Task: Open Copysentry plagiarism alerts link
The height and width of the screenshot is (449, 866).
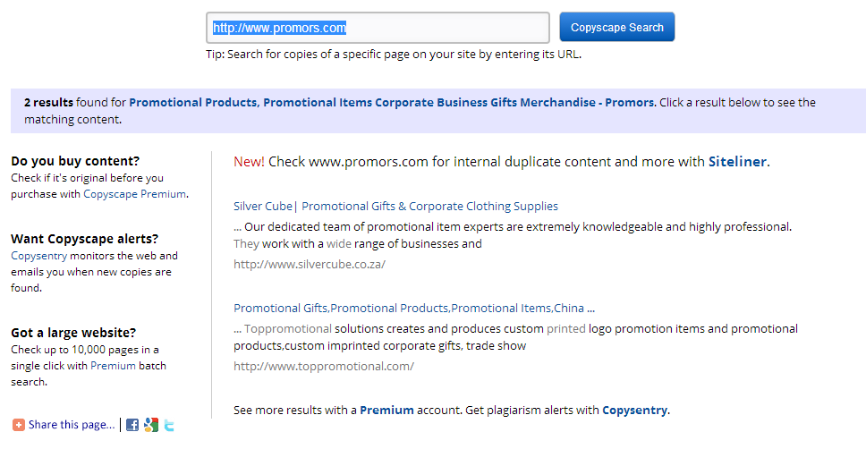Action: click(x=634, y=411)
